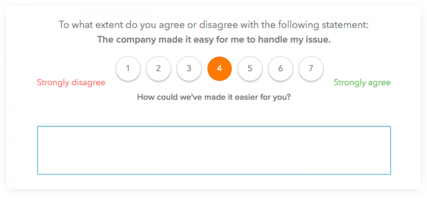Pick the highest score nearest Strongly agree
This screenshot has width=427, height=199.
[x=311, y=68]
